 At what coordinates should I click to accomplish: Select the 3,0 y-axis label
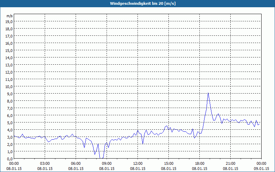[10, 137]
